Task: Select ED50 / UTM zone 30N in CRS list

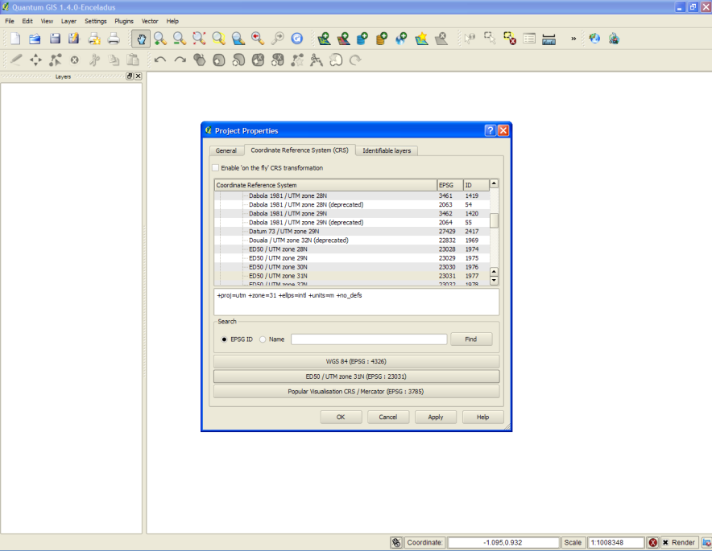Action: click(x=352, y=267)
